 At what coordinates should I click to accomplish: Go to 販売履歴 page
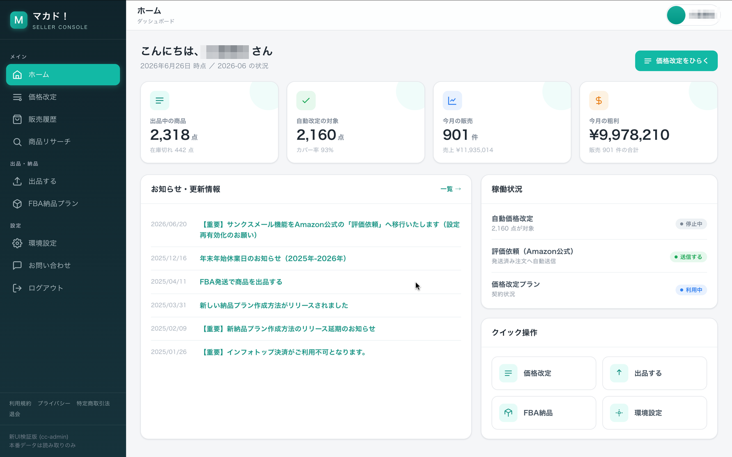click(63, 119)
